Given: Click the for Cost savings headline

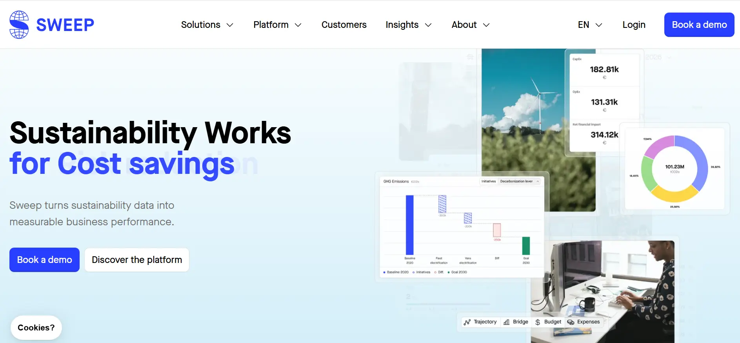Looking at the screenshot, I should click(122, 164).
